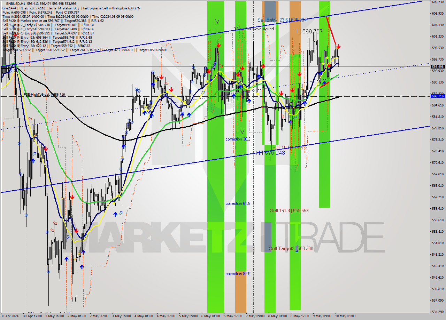Click the 'Sell Entry -23.6 | 605.964' label
Viewport: 446px width, 320px height.
pyautogui.click(x=282, y=20)
